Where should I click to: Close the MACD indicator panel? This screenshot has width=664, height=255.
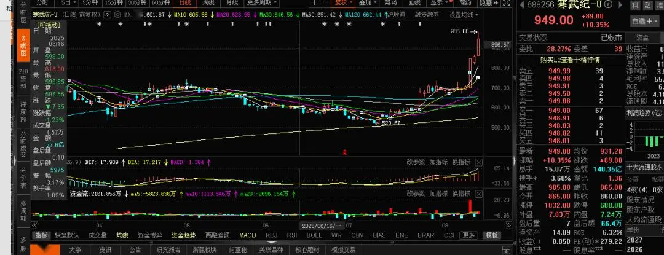[478, 162]
